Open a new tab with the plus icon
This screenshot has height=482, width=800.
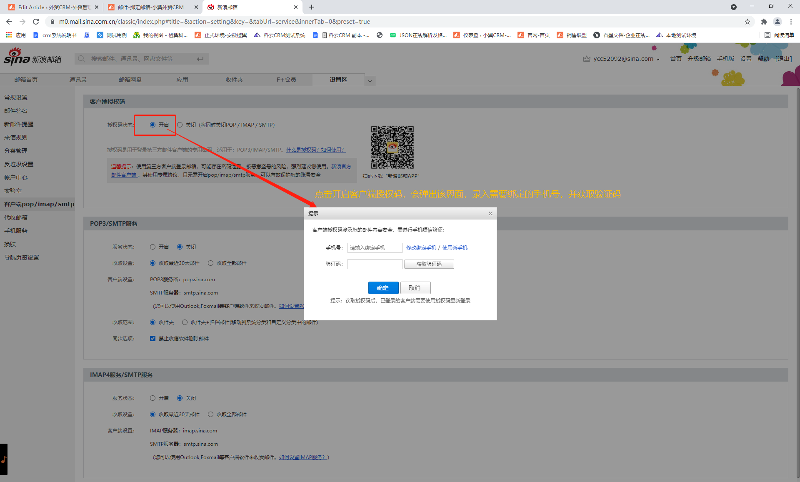click(x=312, y=7)
